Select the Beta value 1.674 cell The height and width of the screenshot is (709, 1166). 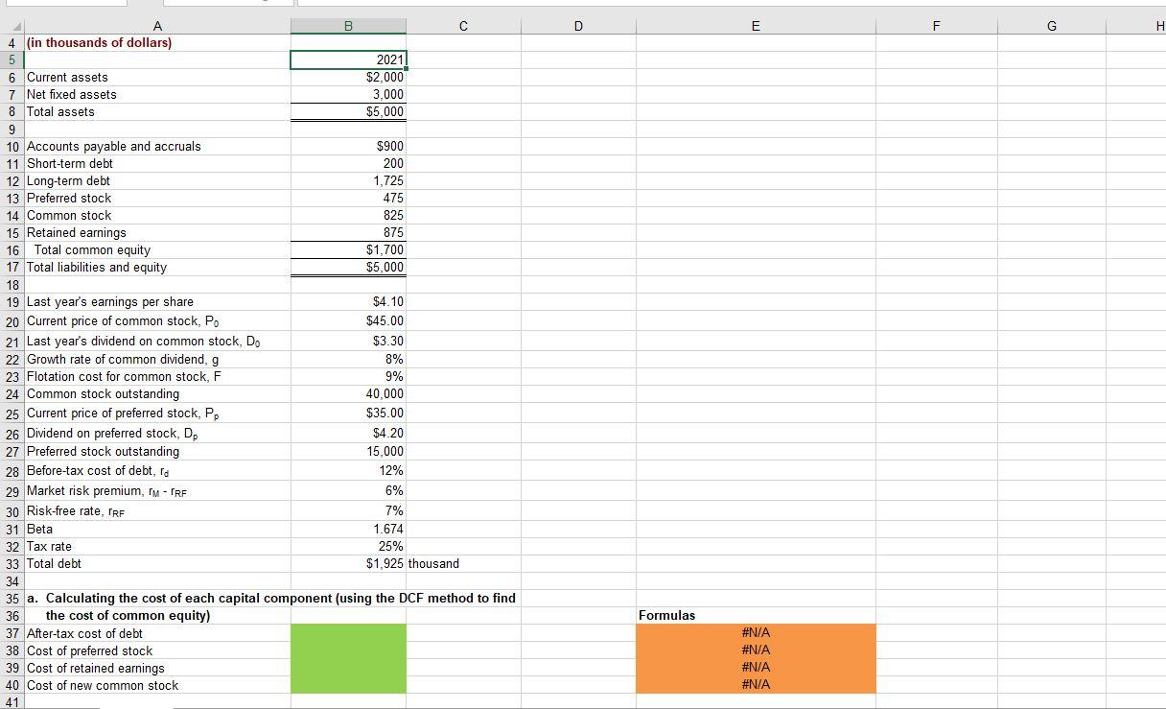click(x=348, y=529)
